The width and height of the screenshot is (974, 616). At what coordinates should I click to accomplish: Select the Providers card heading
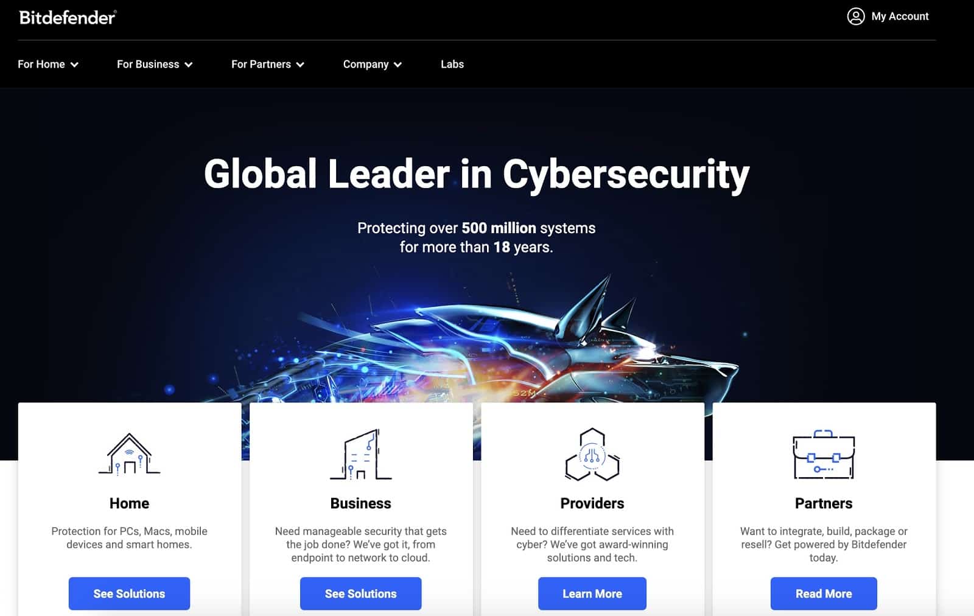(x=592, y=503)
